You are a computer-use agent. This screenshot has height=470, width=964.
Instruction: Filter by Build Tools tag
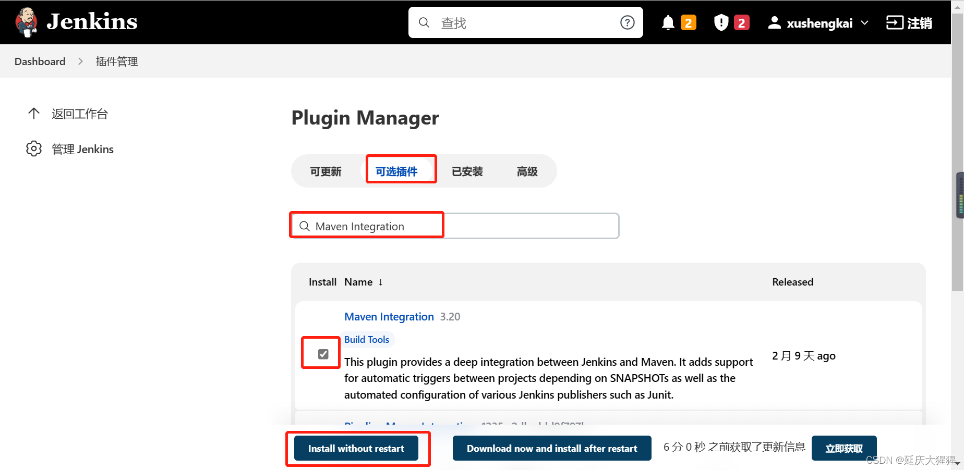367,340
